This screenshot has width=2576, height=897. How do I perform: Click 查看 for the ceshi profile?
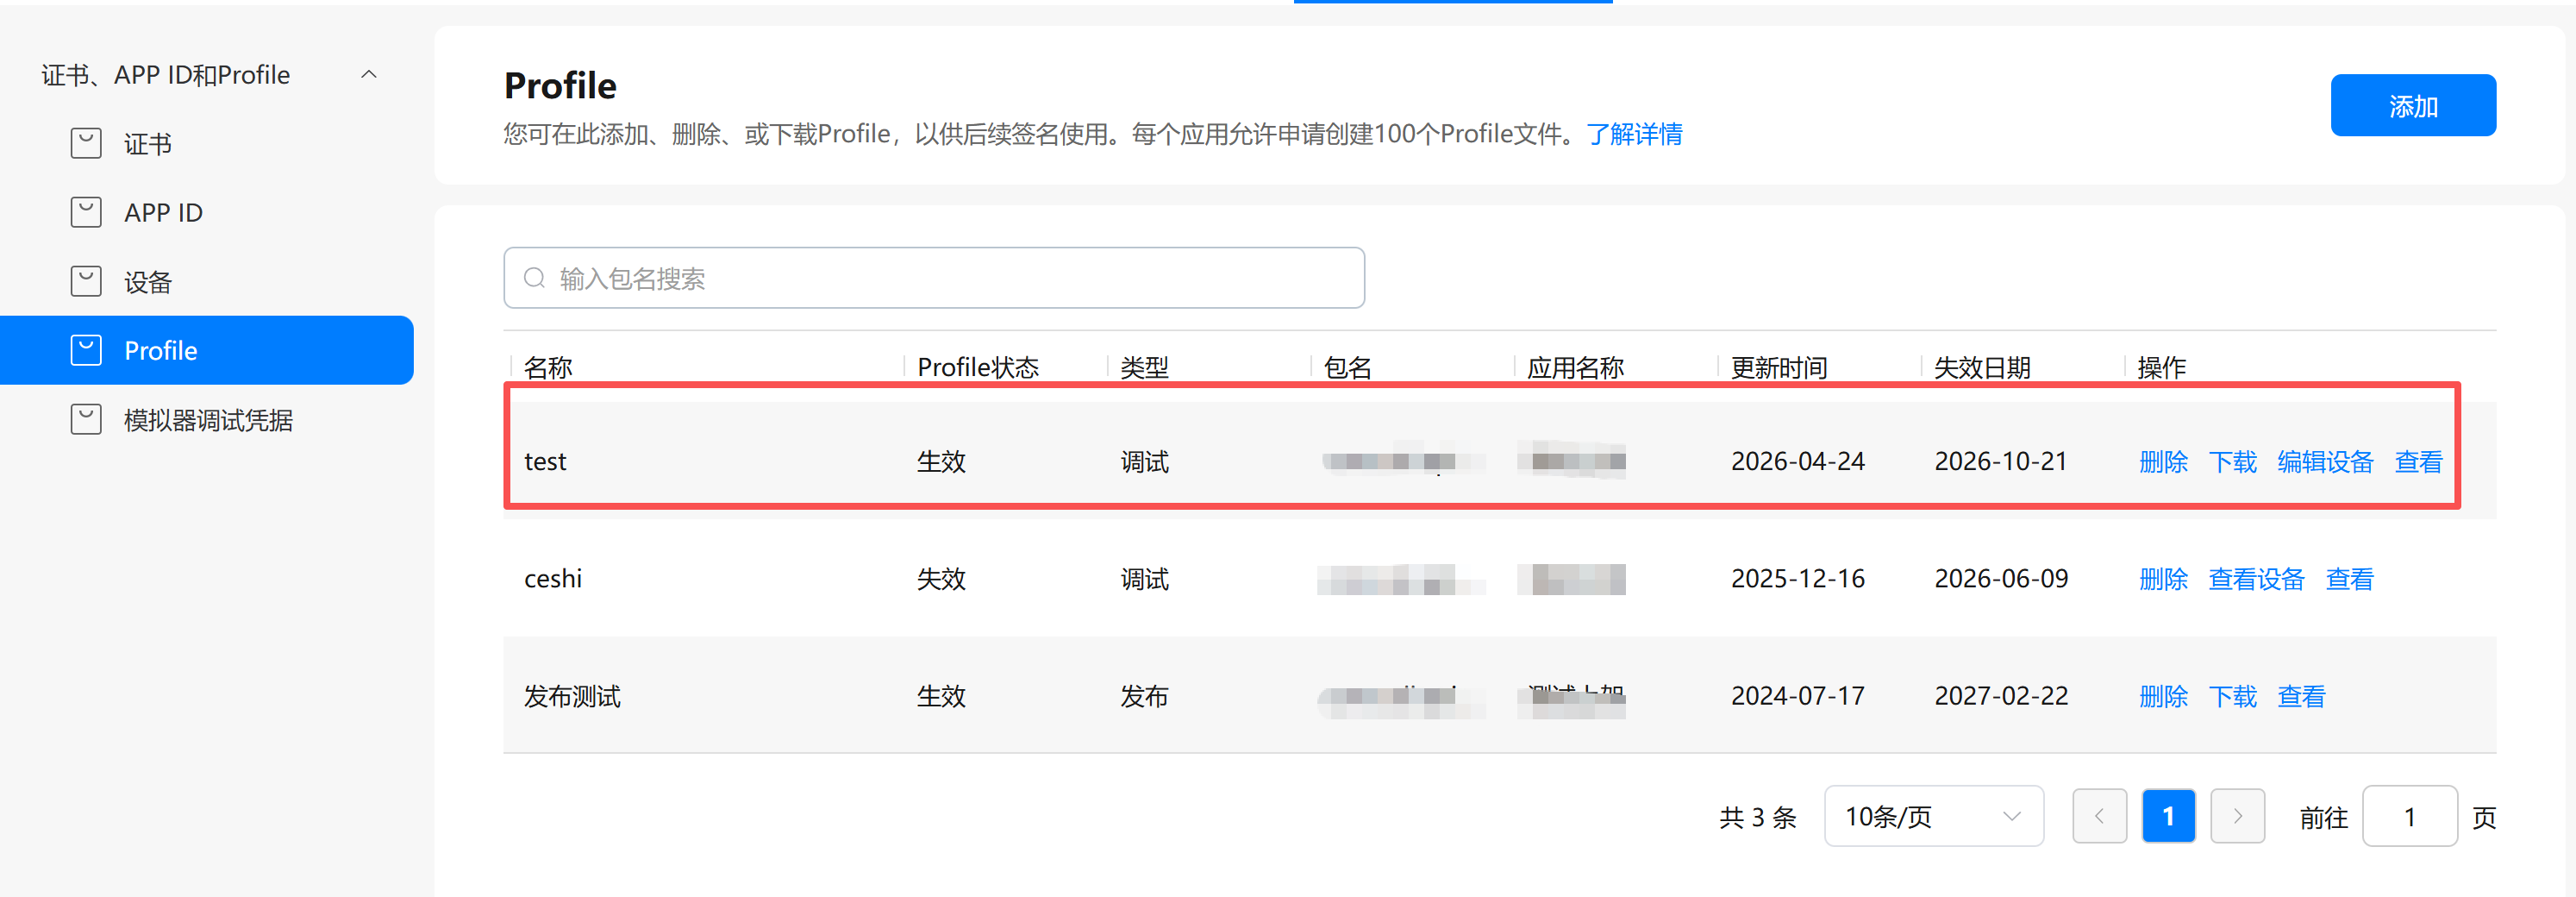2349,578
